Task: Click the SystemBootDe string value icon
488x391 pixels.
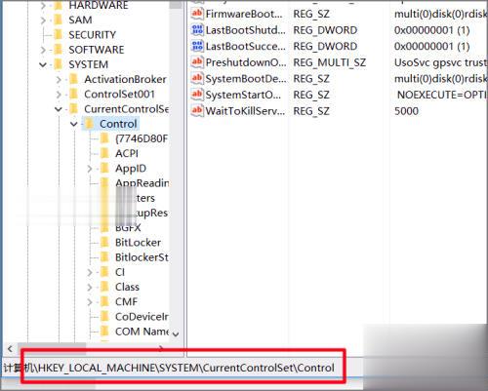Action: [197, 78]
